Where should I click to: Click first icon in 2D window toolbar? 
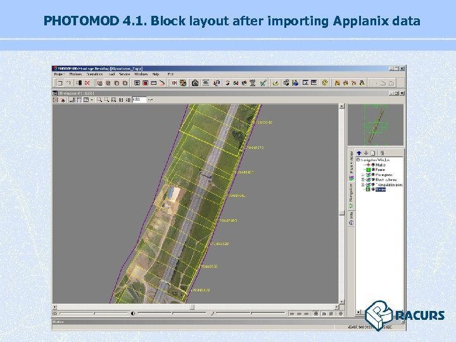coord(56,100)
